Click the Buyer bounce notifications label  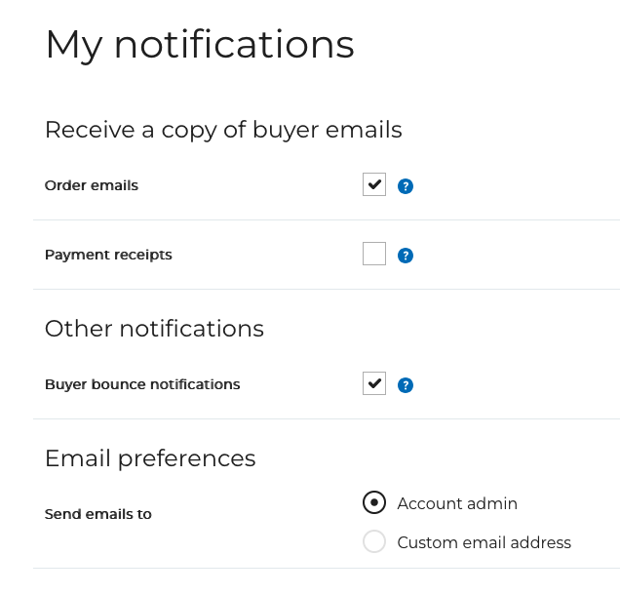tap(142, 384)
